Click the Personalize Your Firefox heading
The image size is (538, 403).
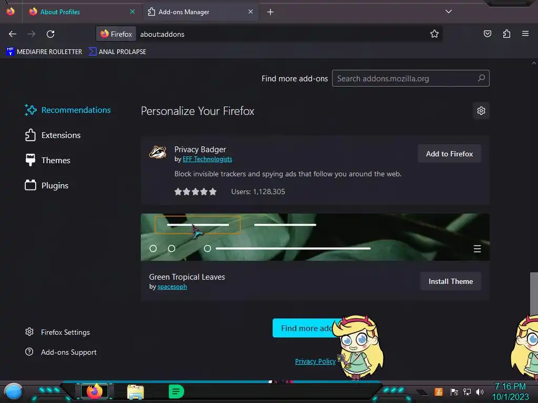click(198, 111)
